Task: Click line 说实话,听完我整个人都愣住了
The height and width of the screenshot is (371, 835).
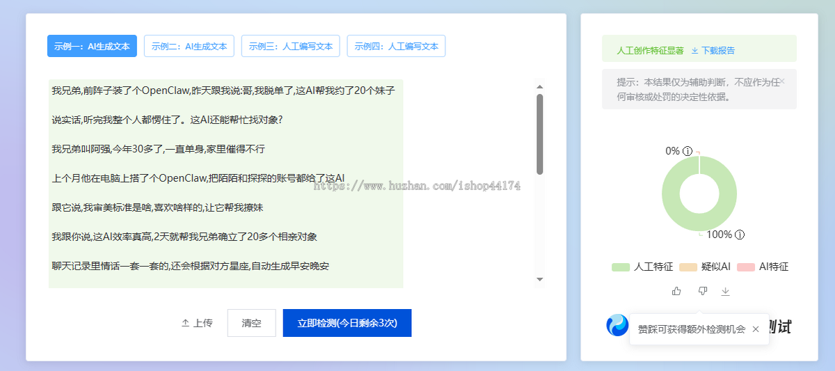Action: click(x=167, y=120)
